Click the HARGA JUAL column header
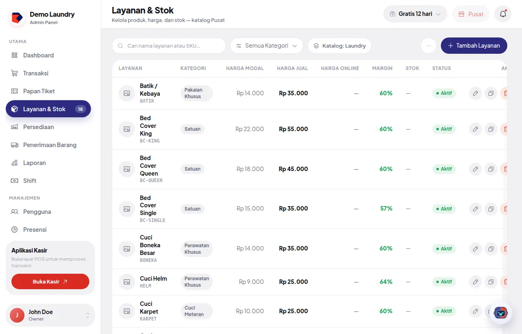The width and height of the screenshot is (522, 334). (x=292, y=68)
